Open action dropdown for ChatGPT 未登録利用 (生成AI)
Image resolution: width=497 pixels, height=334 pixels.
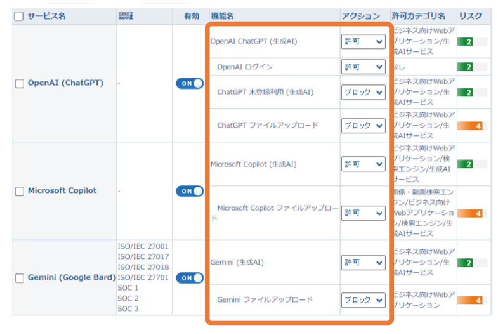[363, 92]
